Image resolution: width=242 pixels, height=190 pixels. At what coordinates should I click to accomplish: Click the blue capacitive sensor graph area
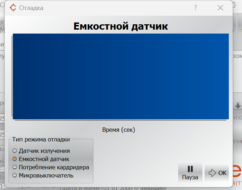point(121,76)
